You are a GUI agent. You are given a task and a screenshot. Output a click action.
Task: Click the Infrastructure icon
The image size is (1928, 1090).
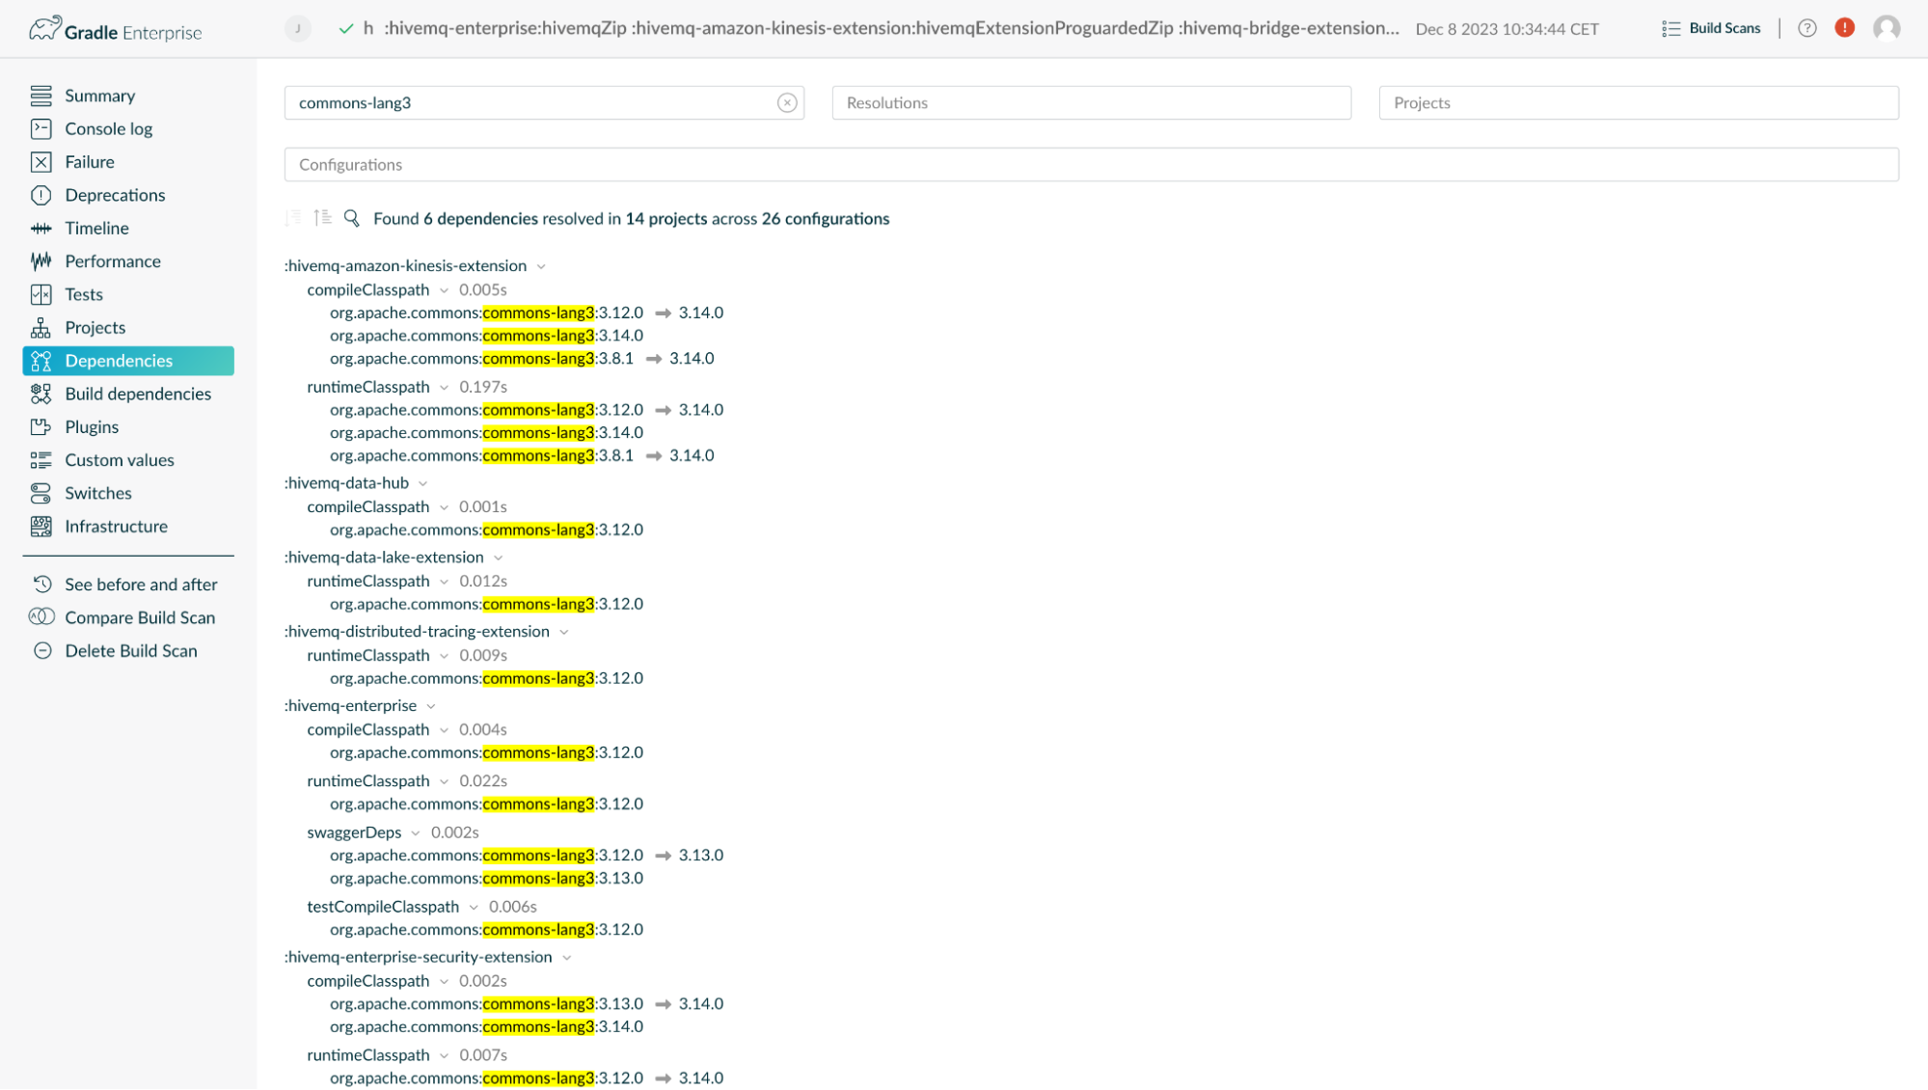tap(41, 526)
